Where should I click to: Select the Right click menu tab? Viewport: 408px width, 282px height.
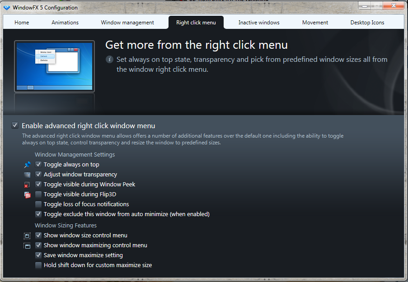coord(196,23)
